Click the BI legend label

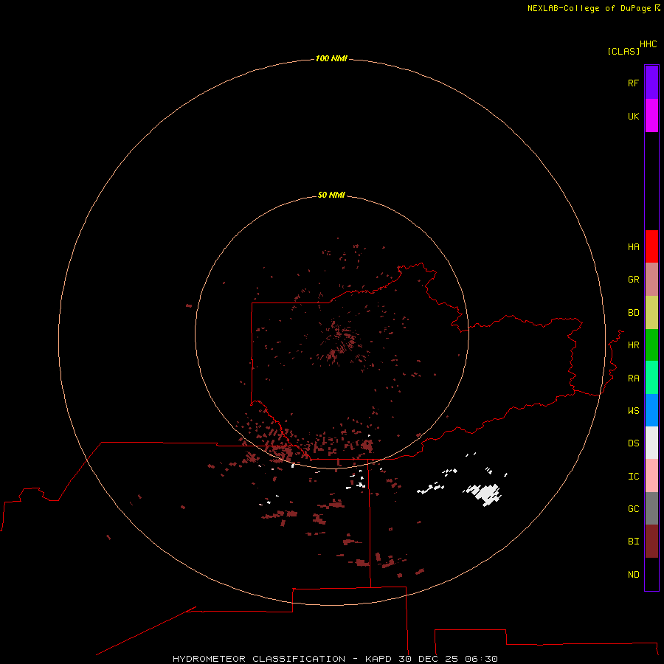pyautogui.click(x=633, y=542)
